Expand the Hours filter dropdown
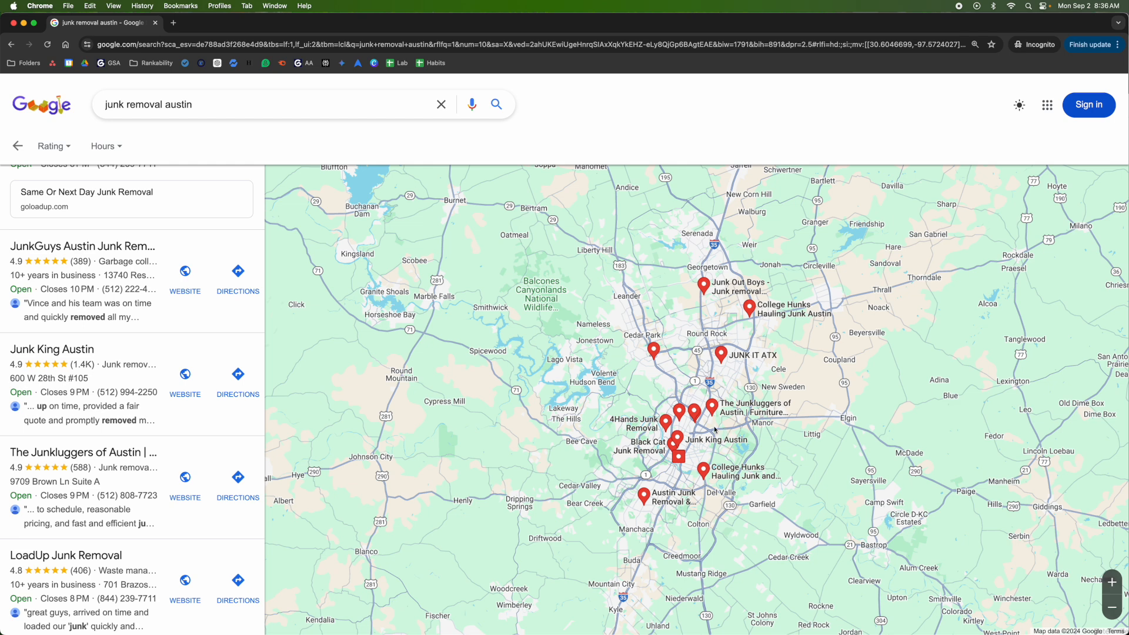This screenshot has width=1129, height=635. coord(106,146)
